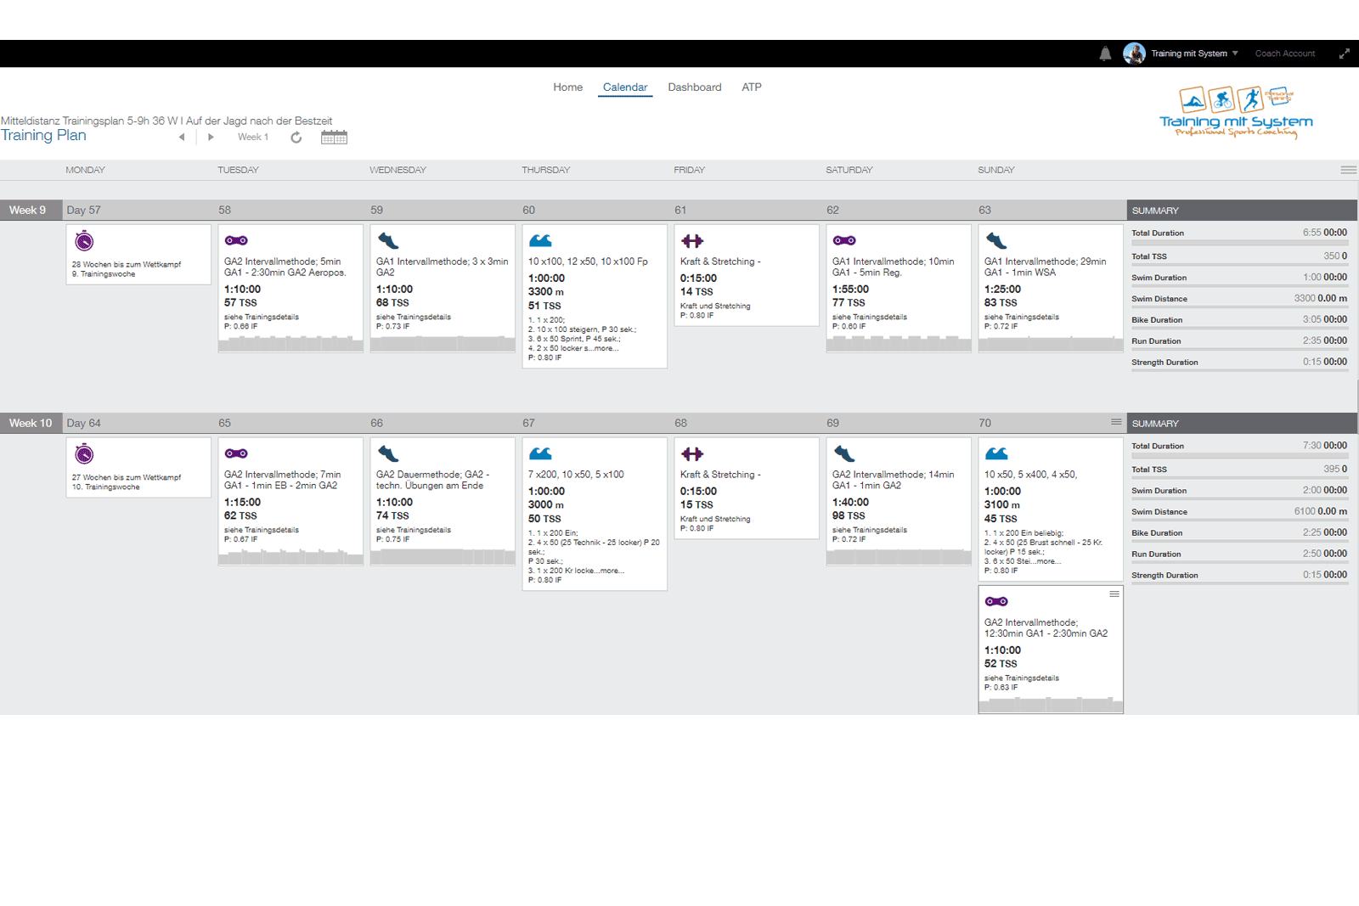Image resolution: width=1359 pixels, height=906 pixels.
Task: Click the swim icon on Day 60
Action: click(x=540, y=240)
